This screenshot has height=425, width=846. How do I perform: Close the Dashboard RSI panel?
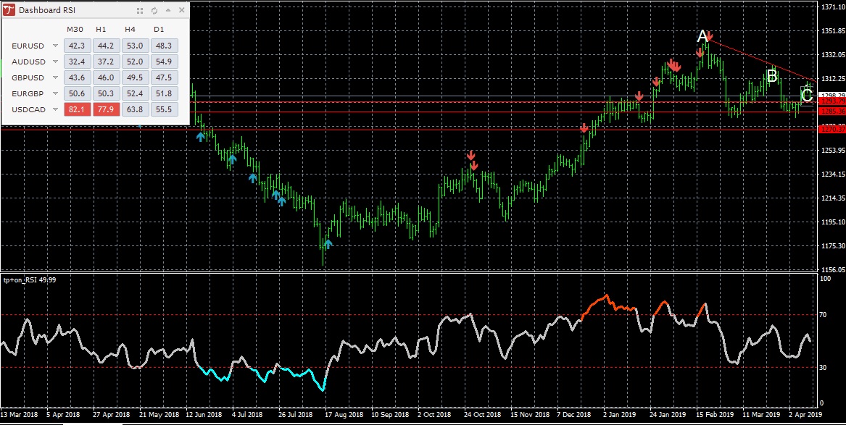point(181,11)
